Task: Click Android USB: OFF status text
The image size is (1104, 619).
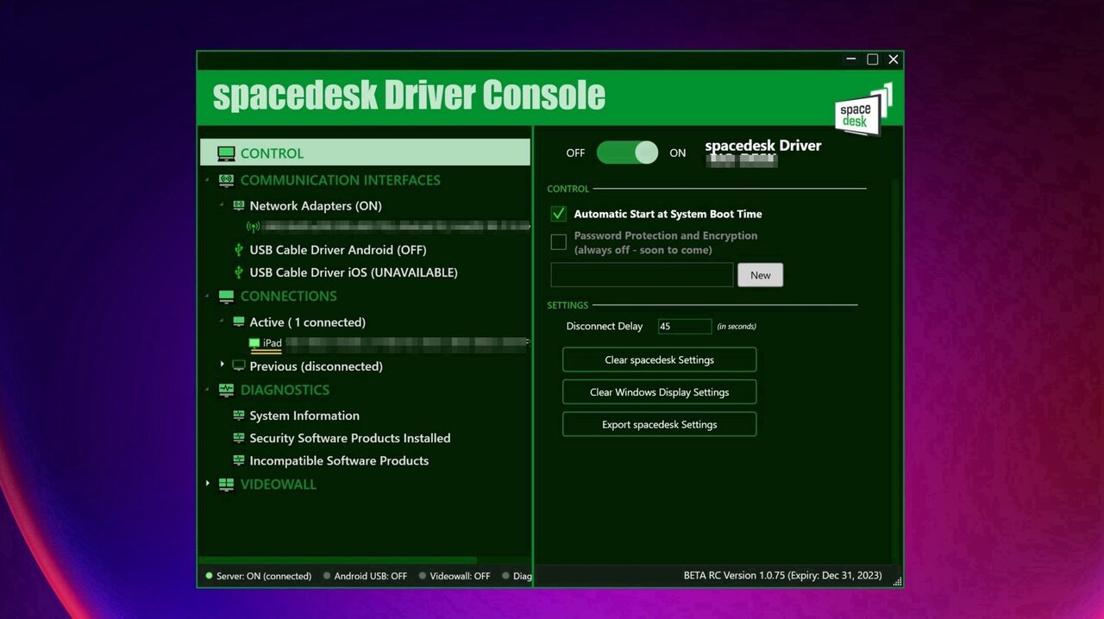Action: click(x=371, y=576)
